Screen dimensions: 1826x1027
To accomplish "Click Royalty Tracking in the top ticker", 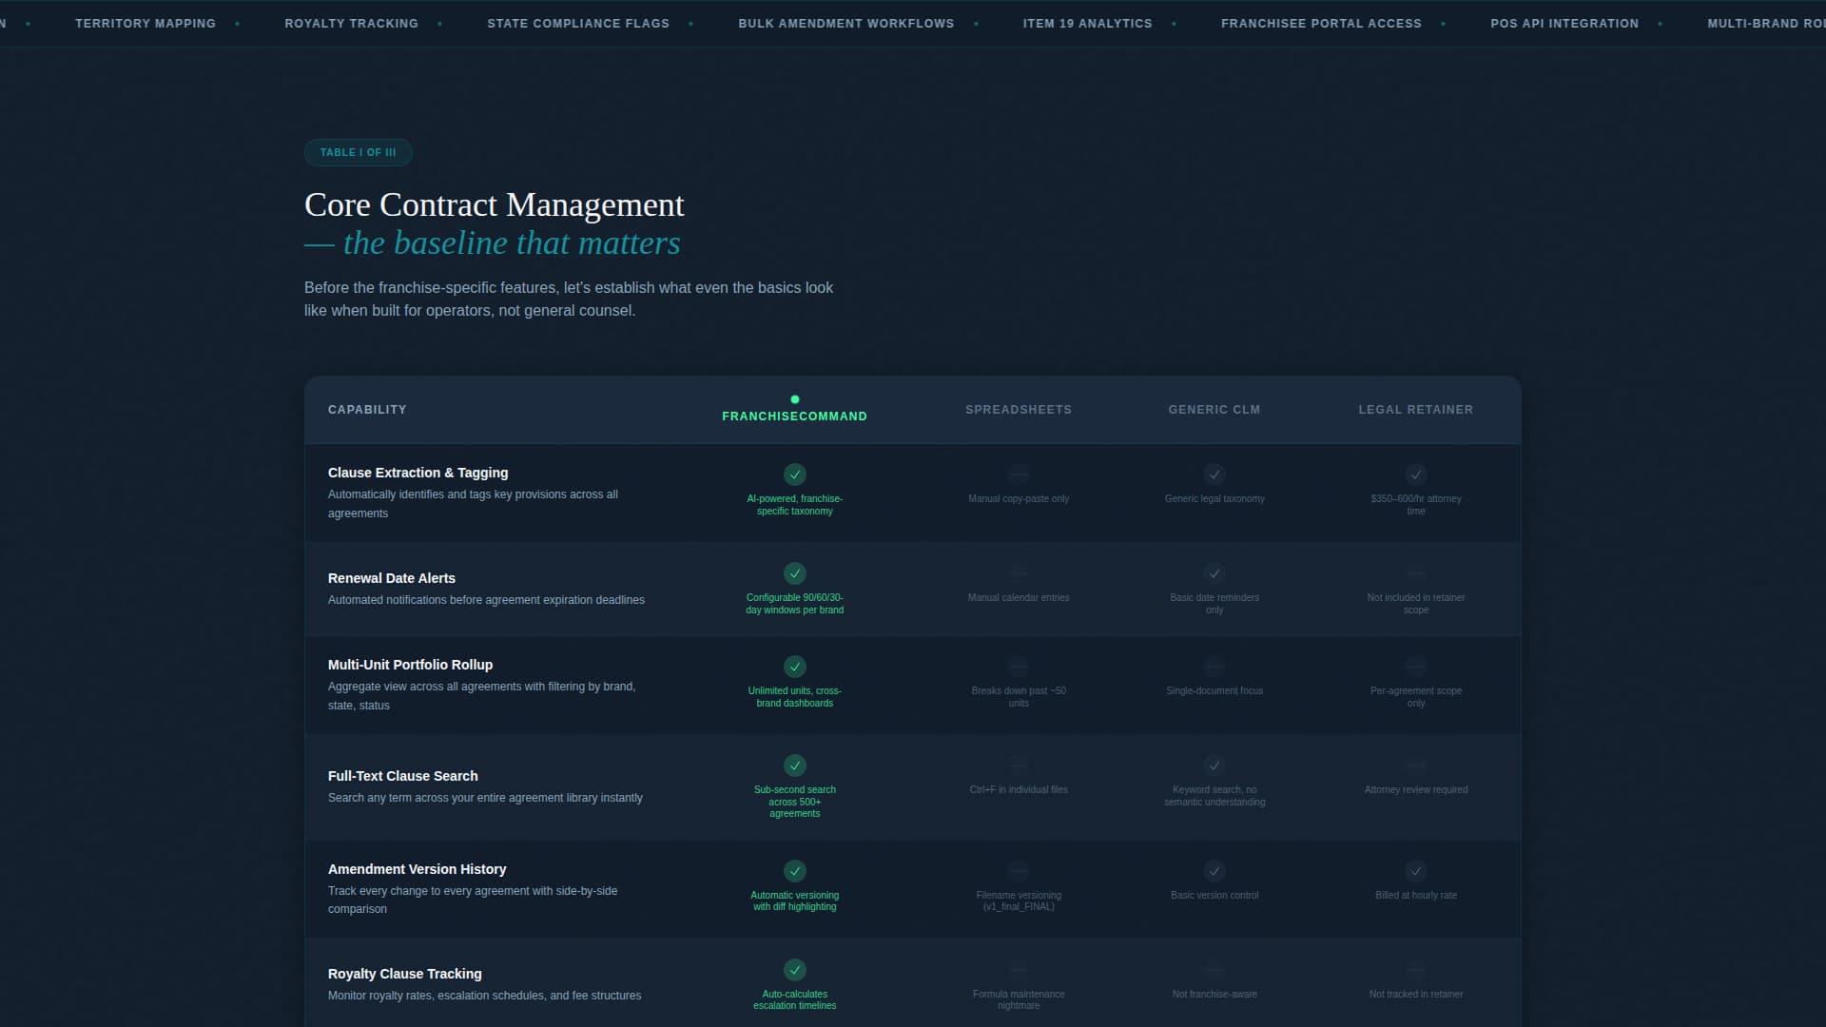I will click(351, 23).
